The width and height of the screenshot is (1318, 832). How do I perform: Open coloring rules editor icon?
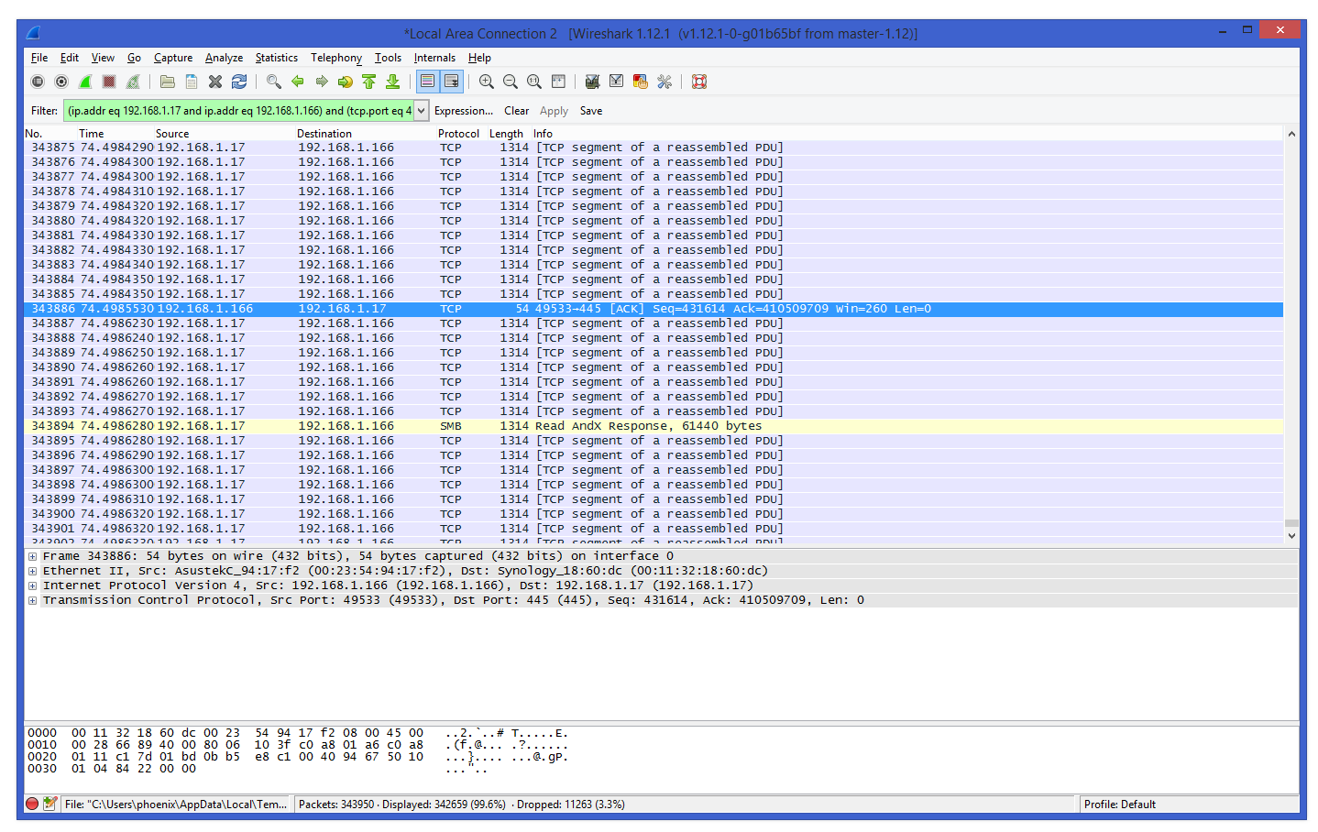(641, 82)
